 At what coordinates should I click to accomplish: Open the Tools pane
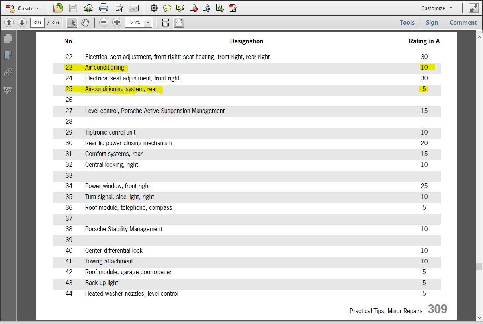click(407, 23)
